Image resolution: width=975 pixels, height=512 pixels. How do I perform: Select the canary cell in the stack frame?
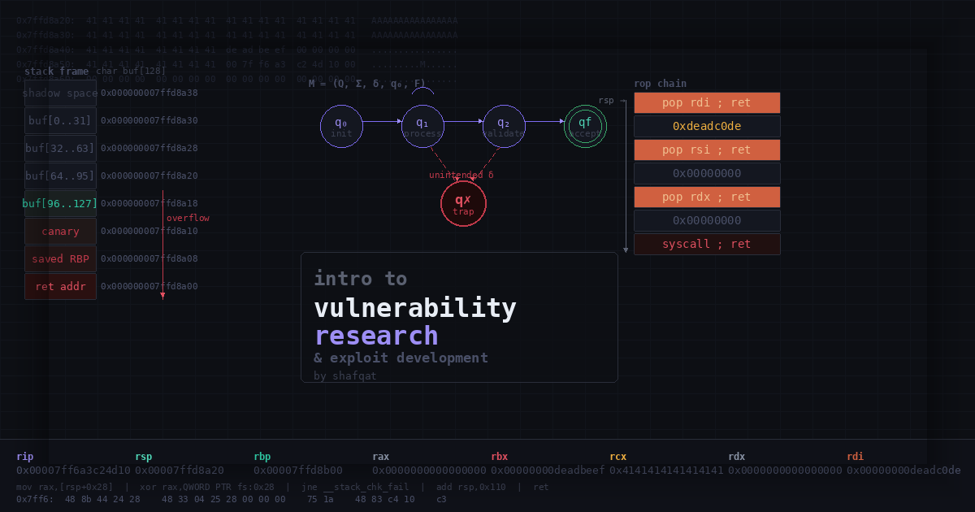(60, 231)
